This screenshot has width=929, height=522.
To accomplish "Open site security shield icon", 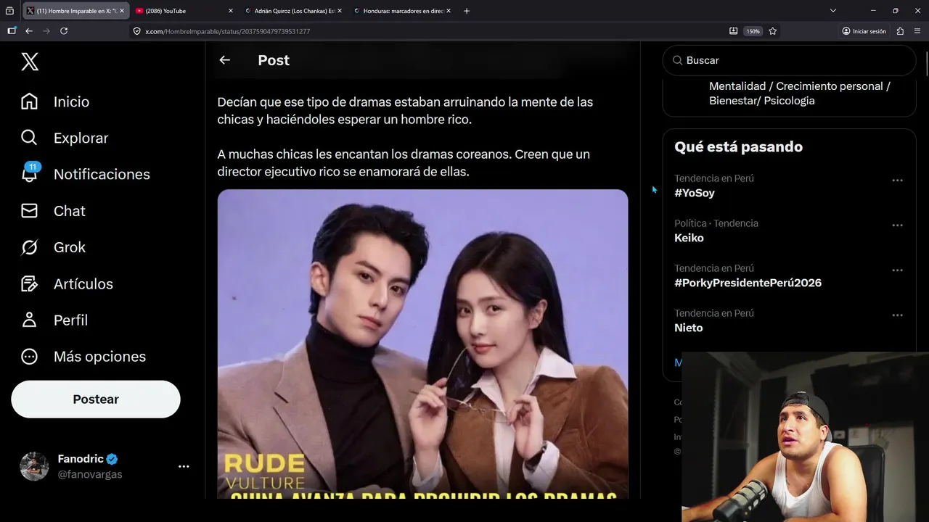I will click(x=136, y=31).
